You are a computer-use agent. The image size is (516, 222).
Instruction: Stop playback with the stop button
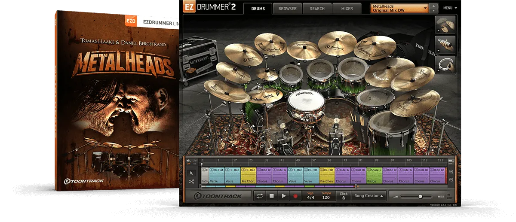point(271,196)
